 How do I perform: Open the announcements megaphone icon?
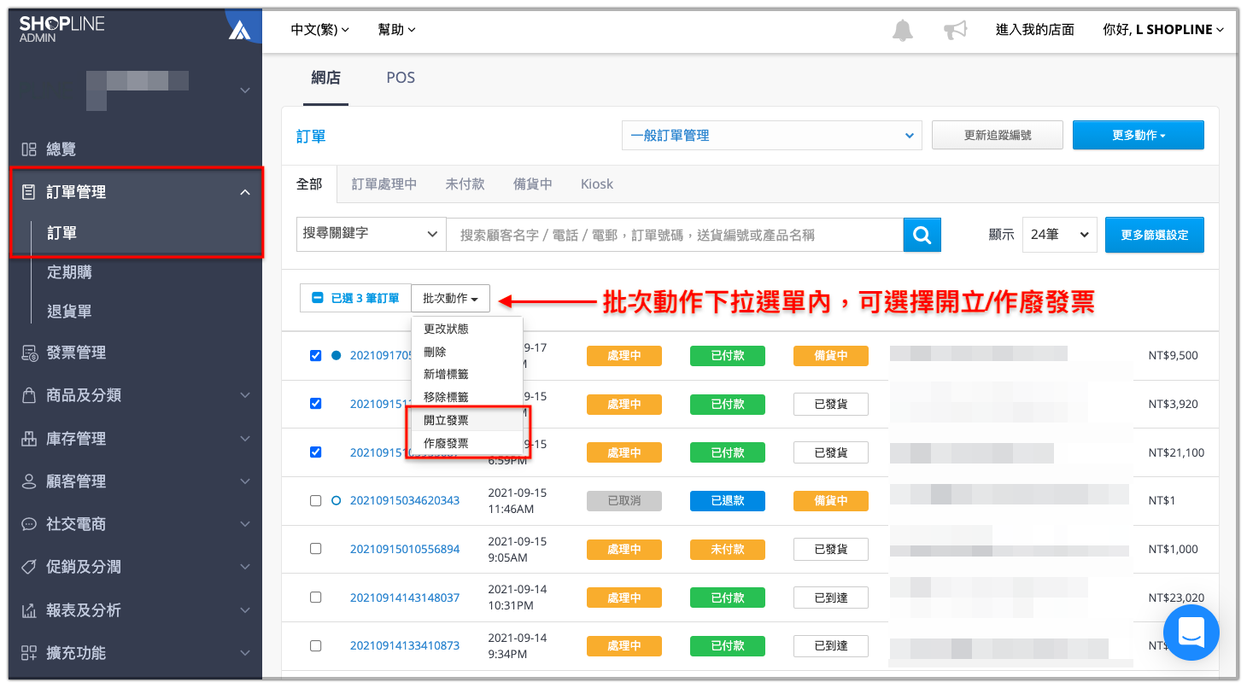955,30
